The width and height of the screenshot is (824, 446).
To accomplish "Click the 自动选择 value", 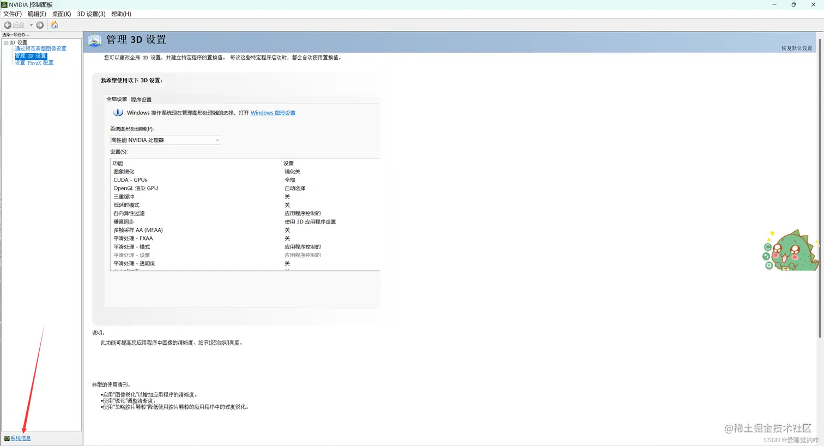I will tap(295, 188).
